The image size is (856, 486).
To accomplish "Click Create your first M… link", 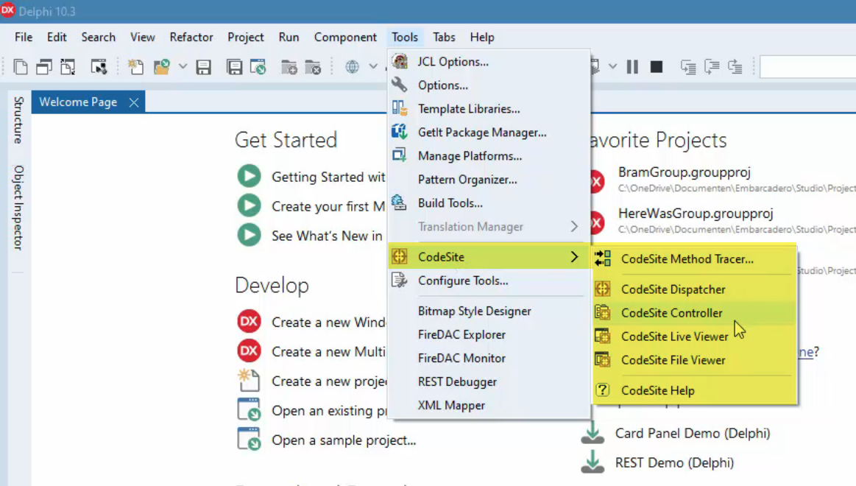I will (328, 206).
